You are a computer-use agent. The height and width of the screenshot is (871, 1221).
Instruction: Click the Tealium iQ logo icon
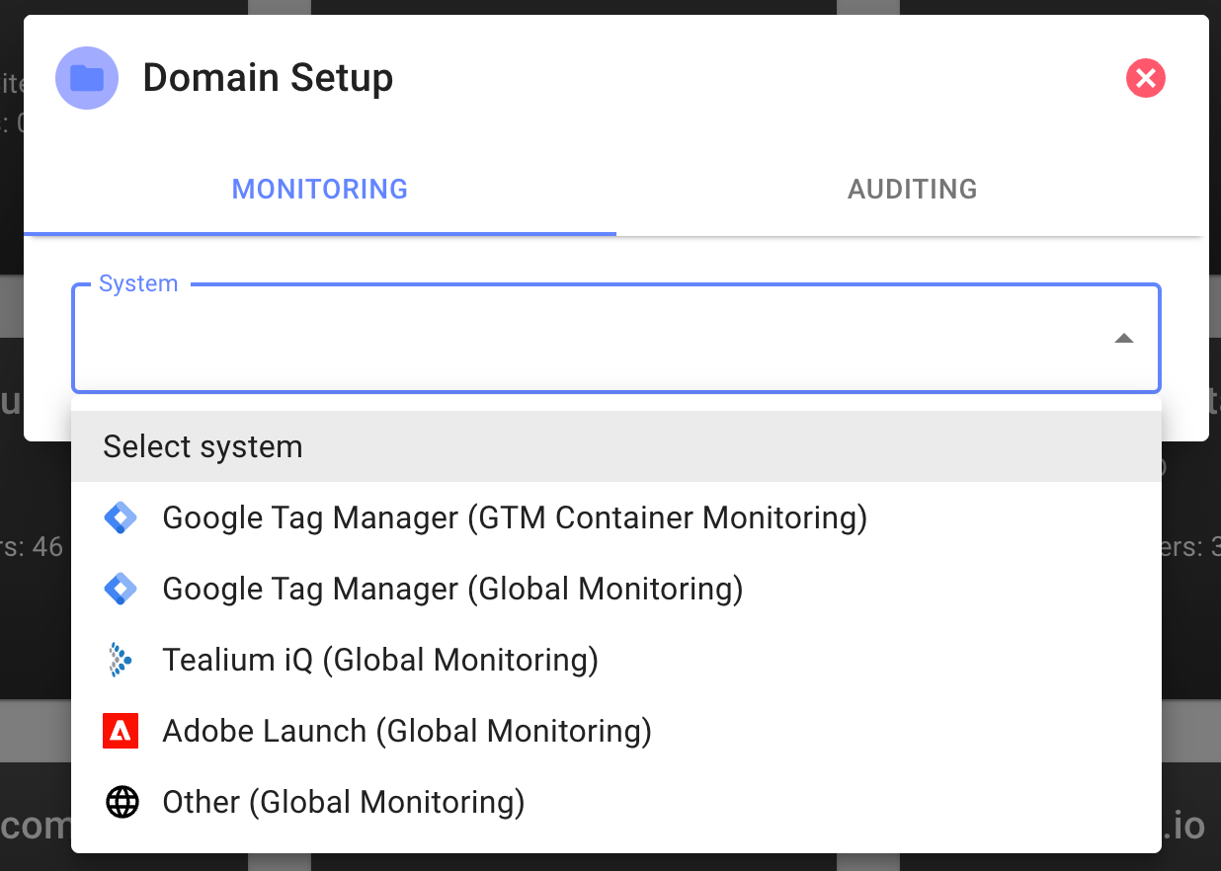tap(121, 660)
